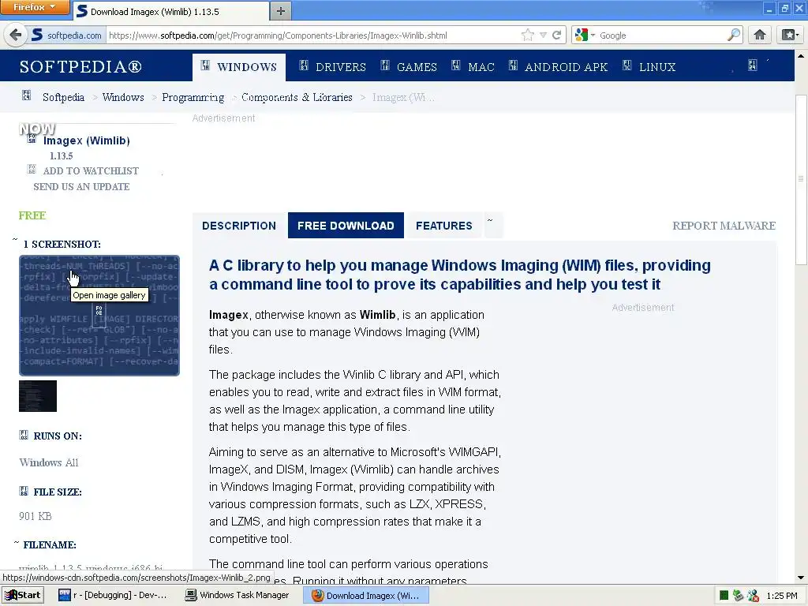808x606 pixels.
Task: Click the FILE SIZE icon
Action: point(24,491)
